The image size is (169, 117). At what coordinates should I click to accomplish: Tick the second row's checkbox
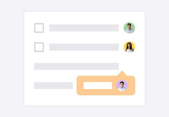tap(39, 47)
